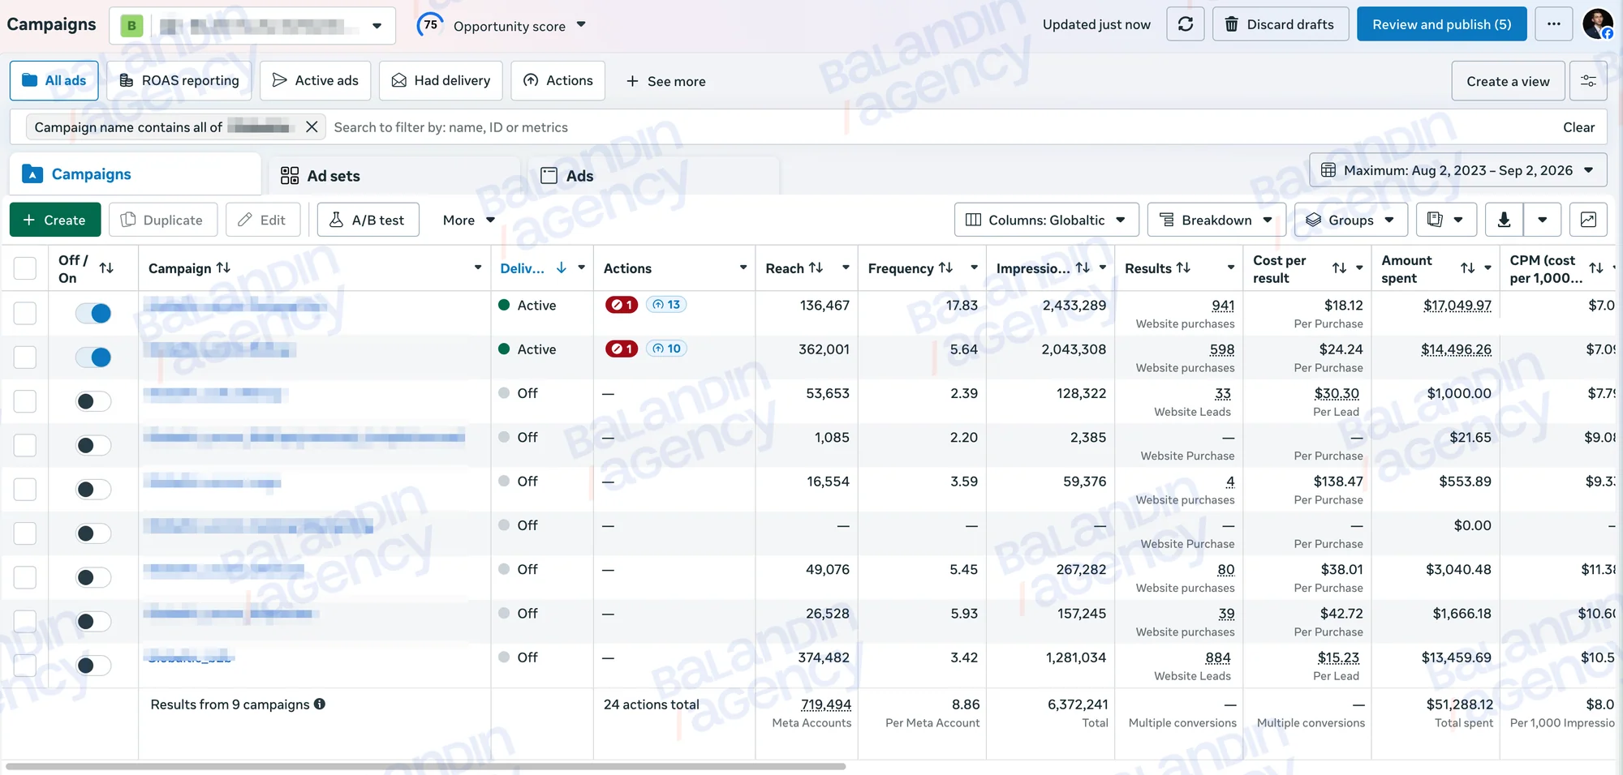Click the Discard drafts button
This screenshot has height=775, width=1623.
coord(1281,24)
